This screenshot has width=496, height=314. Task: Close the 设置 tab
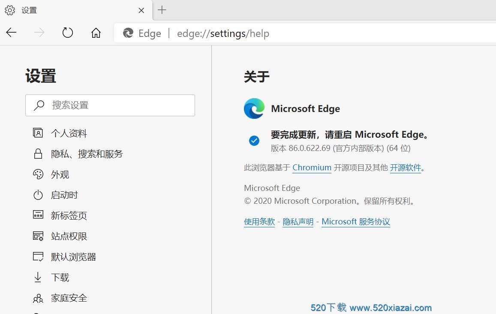(x=141, y=10)
